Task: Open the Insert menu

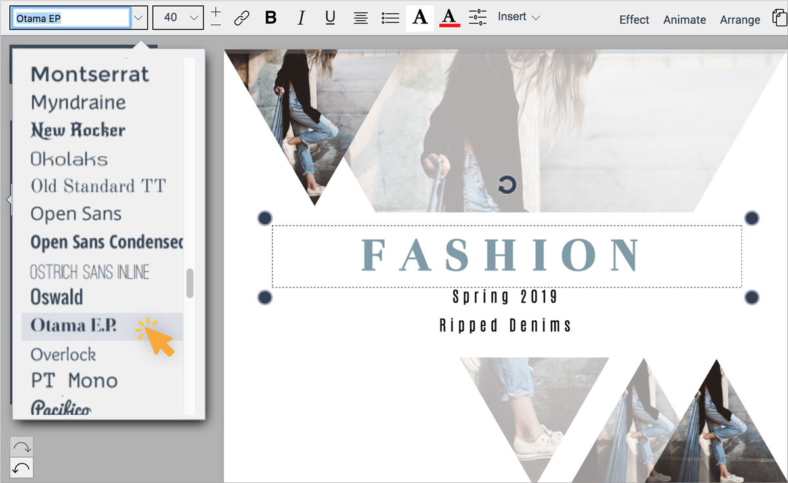Action: point(518,18)
